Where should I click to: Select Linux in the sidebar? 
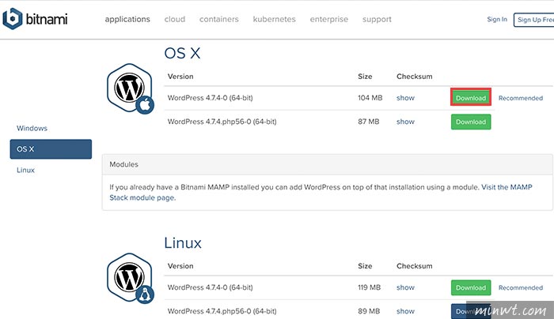tap(25, 170)
